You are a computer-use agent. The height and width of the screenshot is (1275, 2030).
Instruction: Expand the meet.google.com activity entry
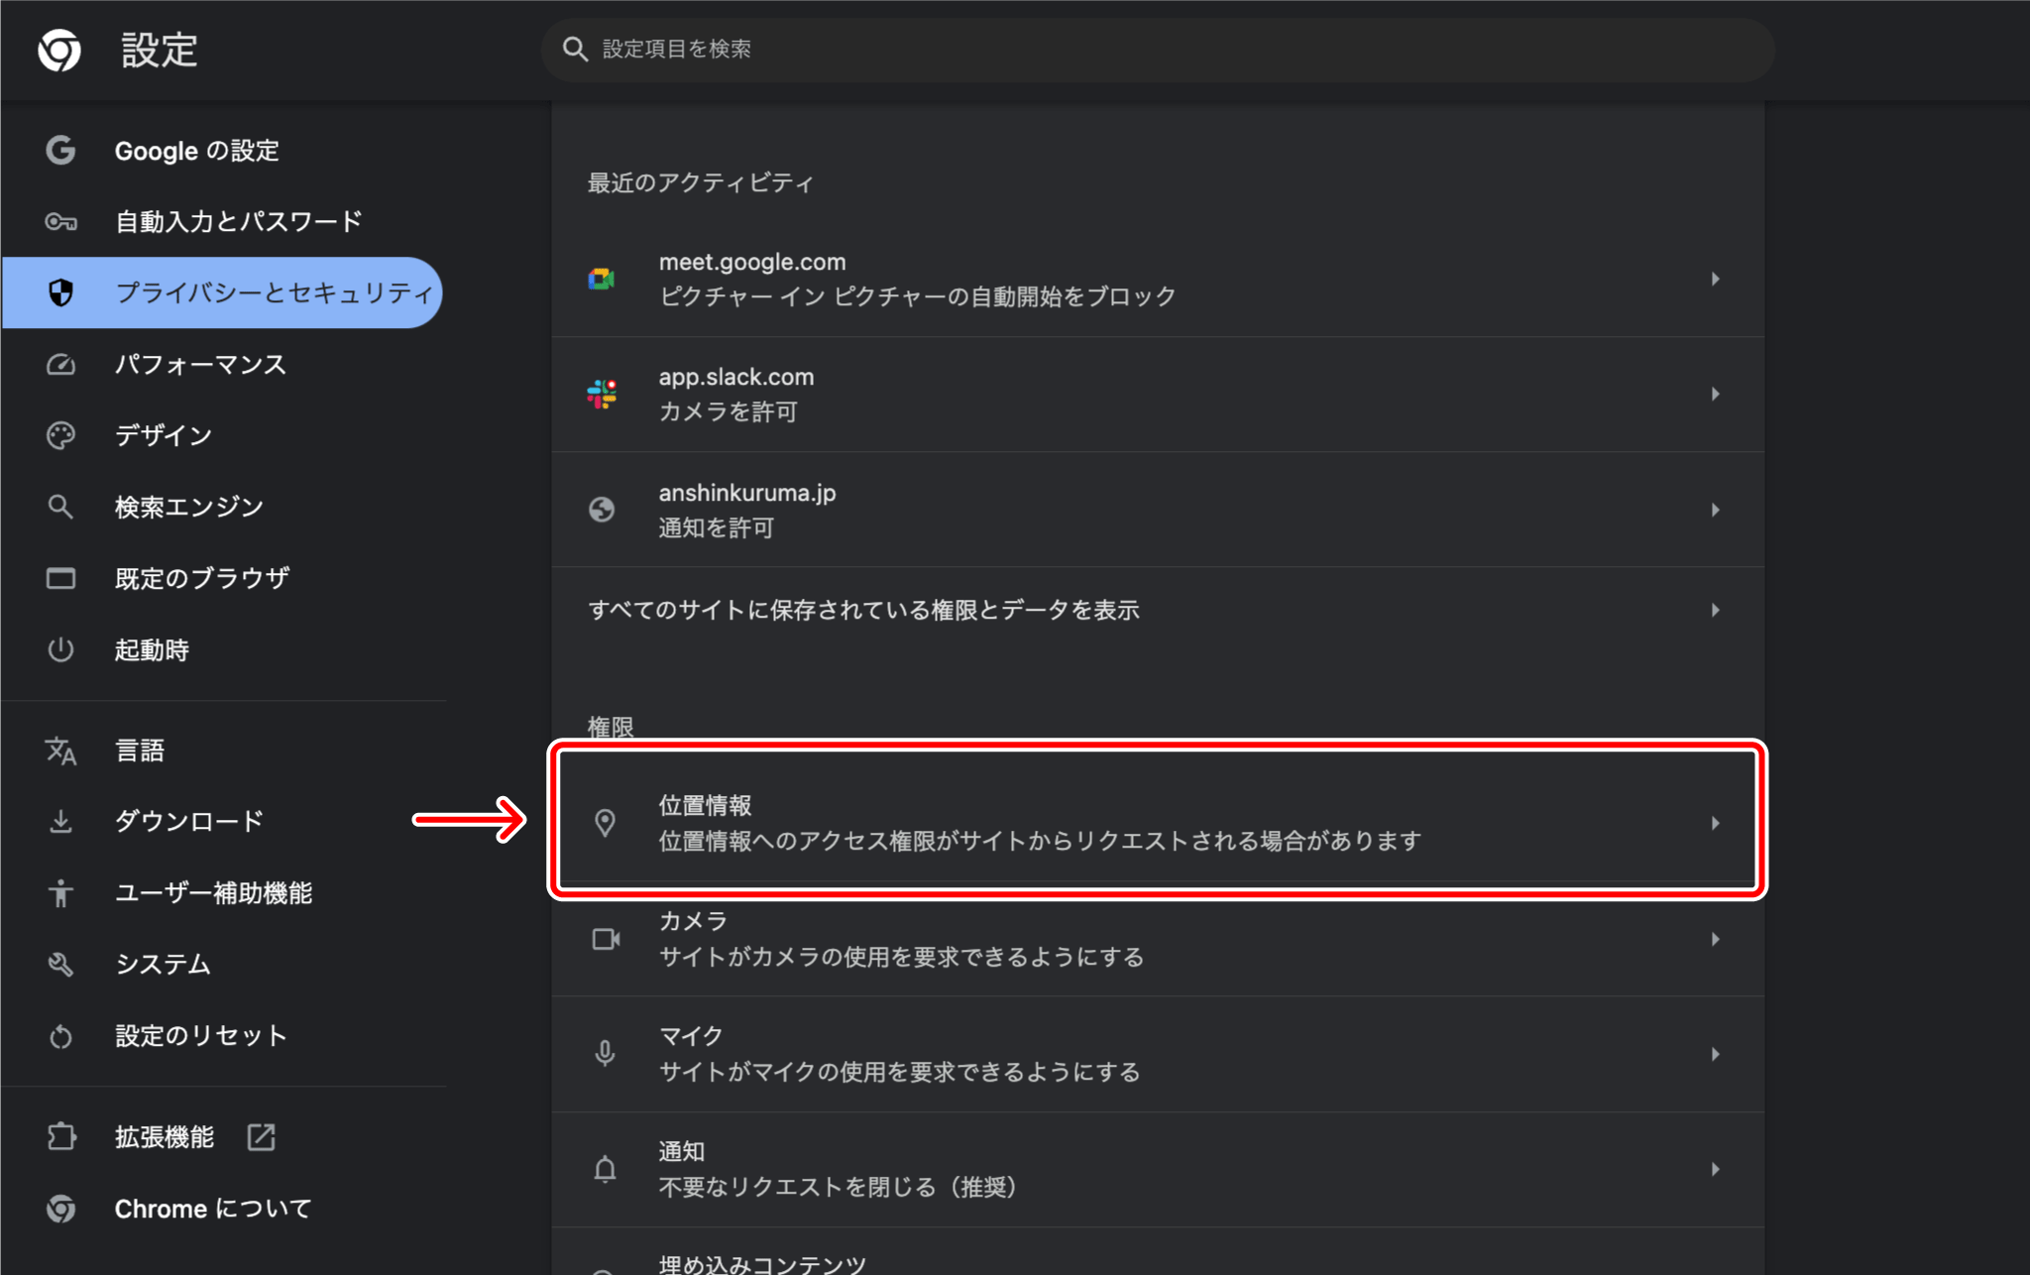click(1716, 279)
